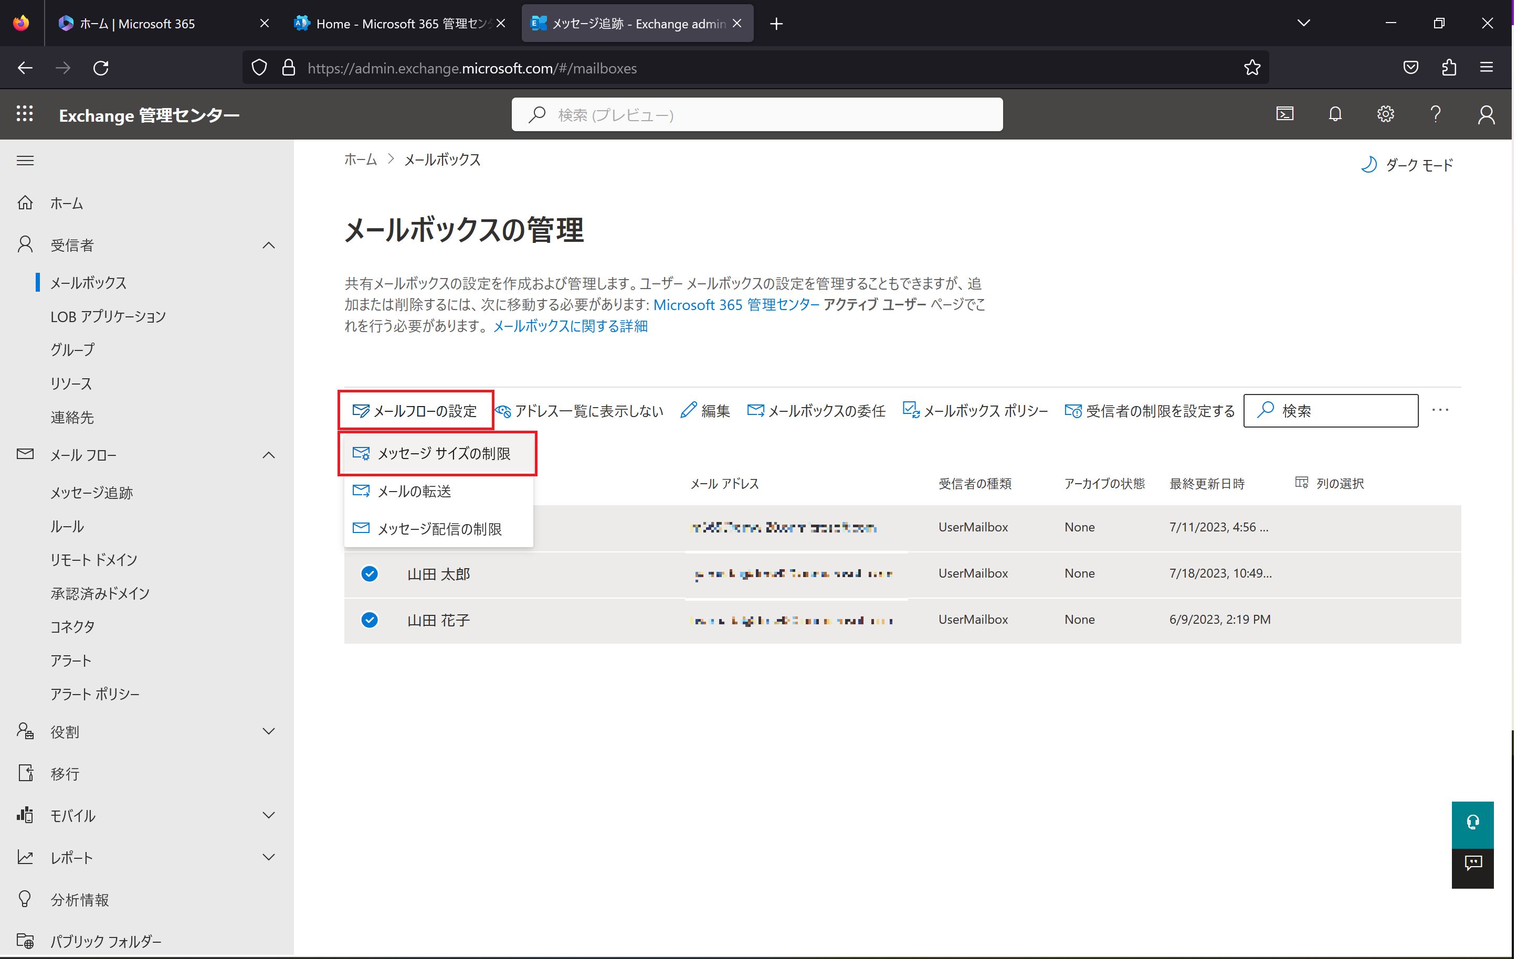Open メールボックスに関する詳細 link
Image resolution: width=1517 pixels, height=959 pixels.
pyautogui.click(x=570, y=326)
